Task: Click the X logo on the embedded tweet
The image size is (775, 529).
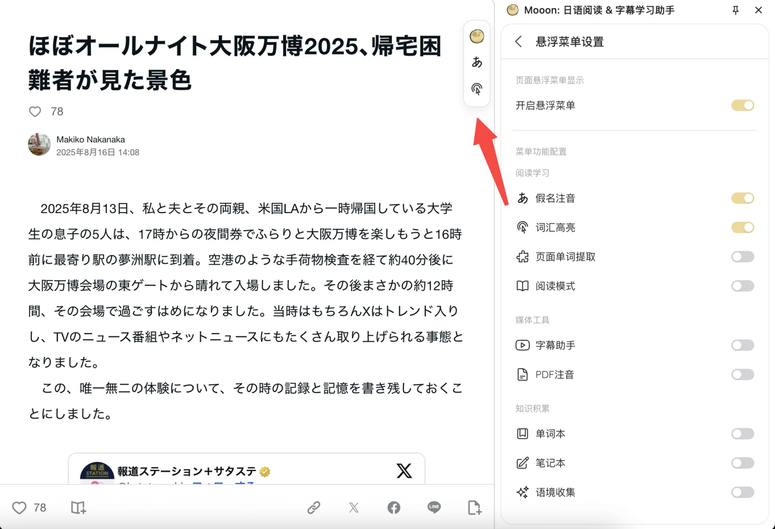Action: [x=404, y=471]
